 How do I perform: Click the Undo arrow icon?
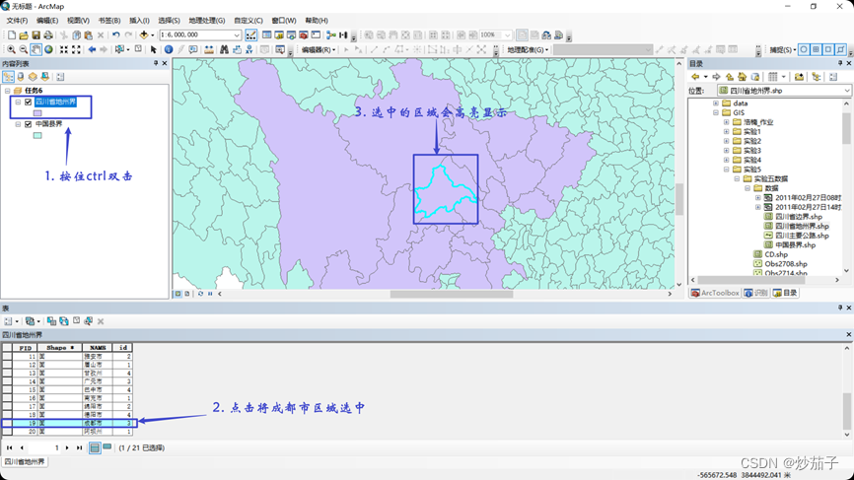[116, 35]
